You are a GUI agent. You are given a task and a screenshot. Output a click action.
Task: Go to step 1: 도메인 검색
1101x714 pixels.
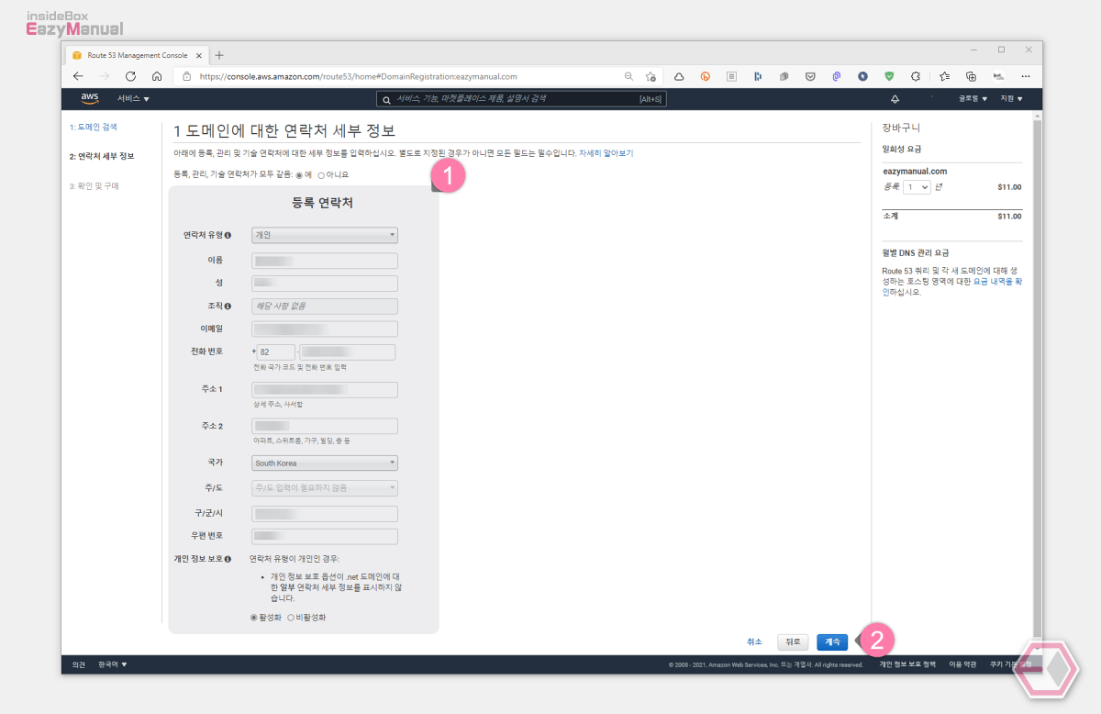tap(94, 127)
